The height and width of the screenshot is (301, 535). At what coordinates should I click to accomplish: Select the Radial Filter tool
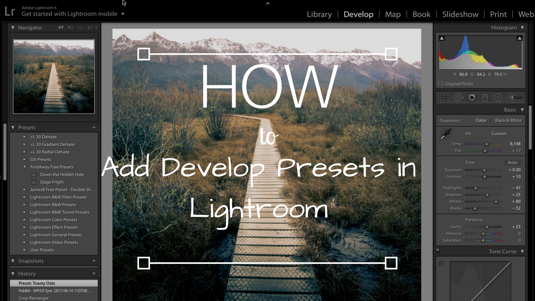pyautogui.click(x=498, y=97)
